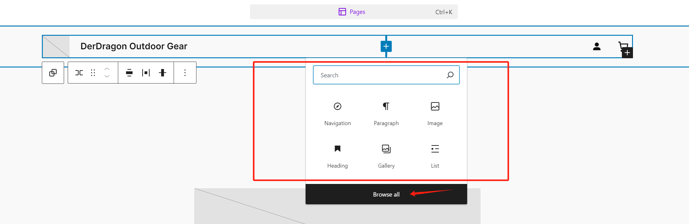Open the block options three-dot menu
Viewport: 689px width, 224px height.
185,73
